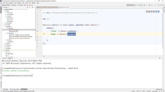Expand the bootstrap folder
This screenshot has height=92, width=165.
pyautogui.click(x=4, y=23)
